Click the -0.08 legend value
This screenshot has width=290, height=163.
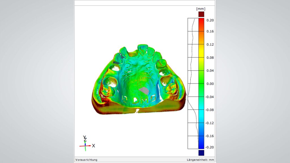[x=210, y=110]
